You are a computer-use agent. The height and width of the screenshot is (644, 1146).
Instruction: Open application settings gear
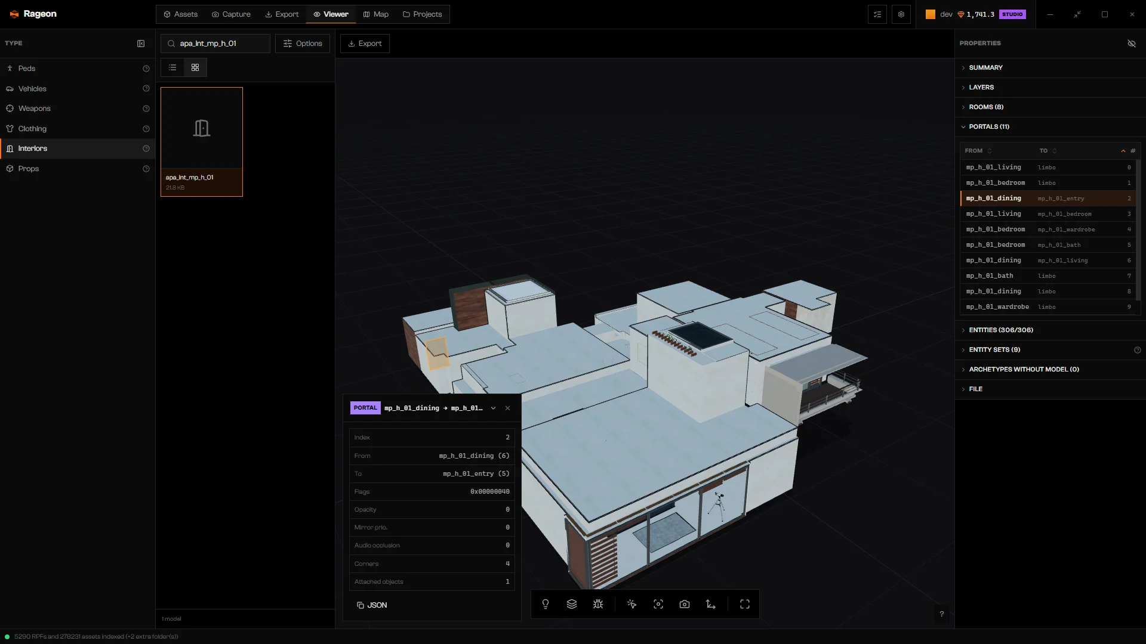pyautogui.click(x=901, y=14)
